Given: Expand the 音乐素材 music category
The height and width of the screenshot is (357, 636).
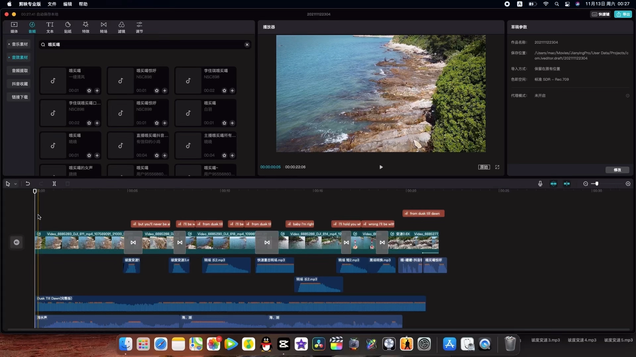Looking at the screenshot, I should (x=19, y=44).
